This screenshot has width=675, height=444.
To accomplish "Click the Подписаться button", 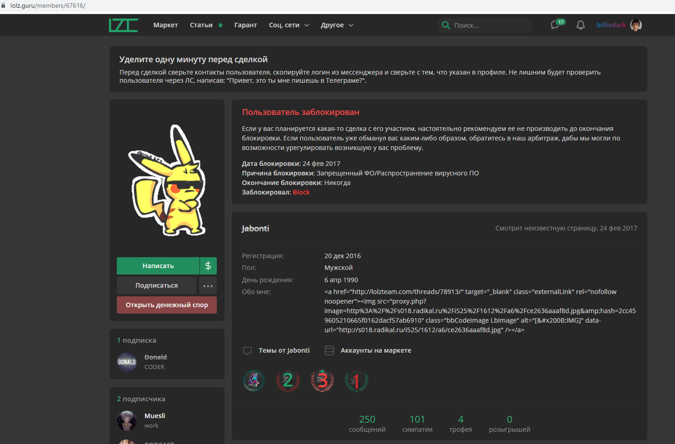I will (156, 285).
